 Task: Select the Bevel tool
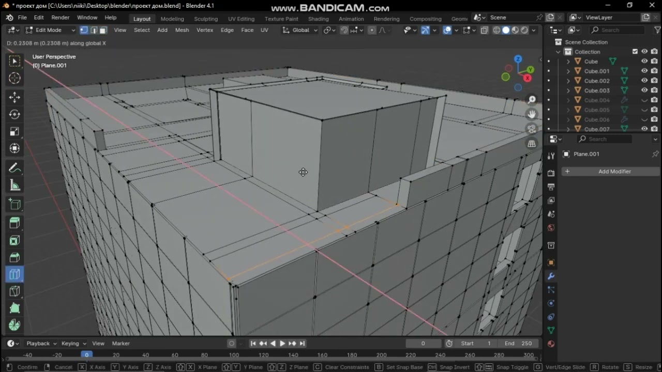[x=14, y=257]
